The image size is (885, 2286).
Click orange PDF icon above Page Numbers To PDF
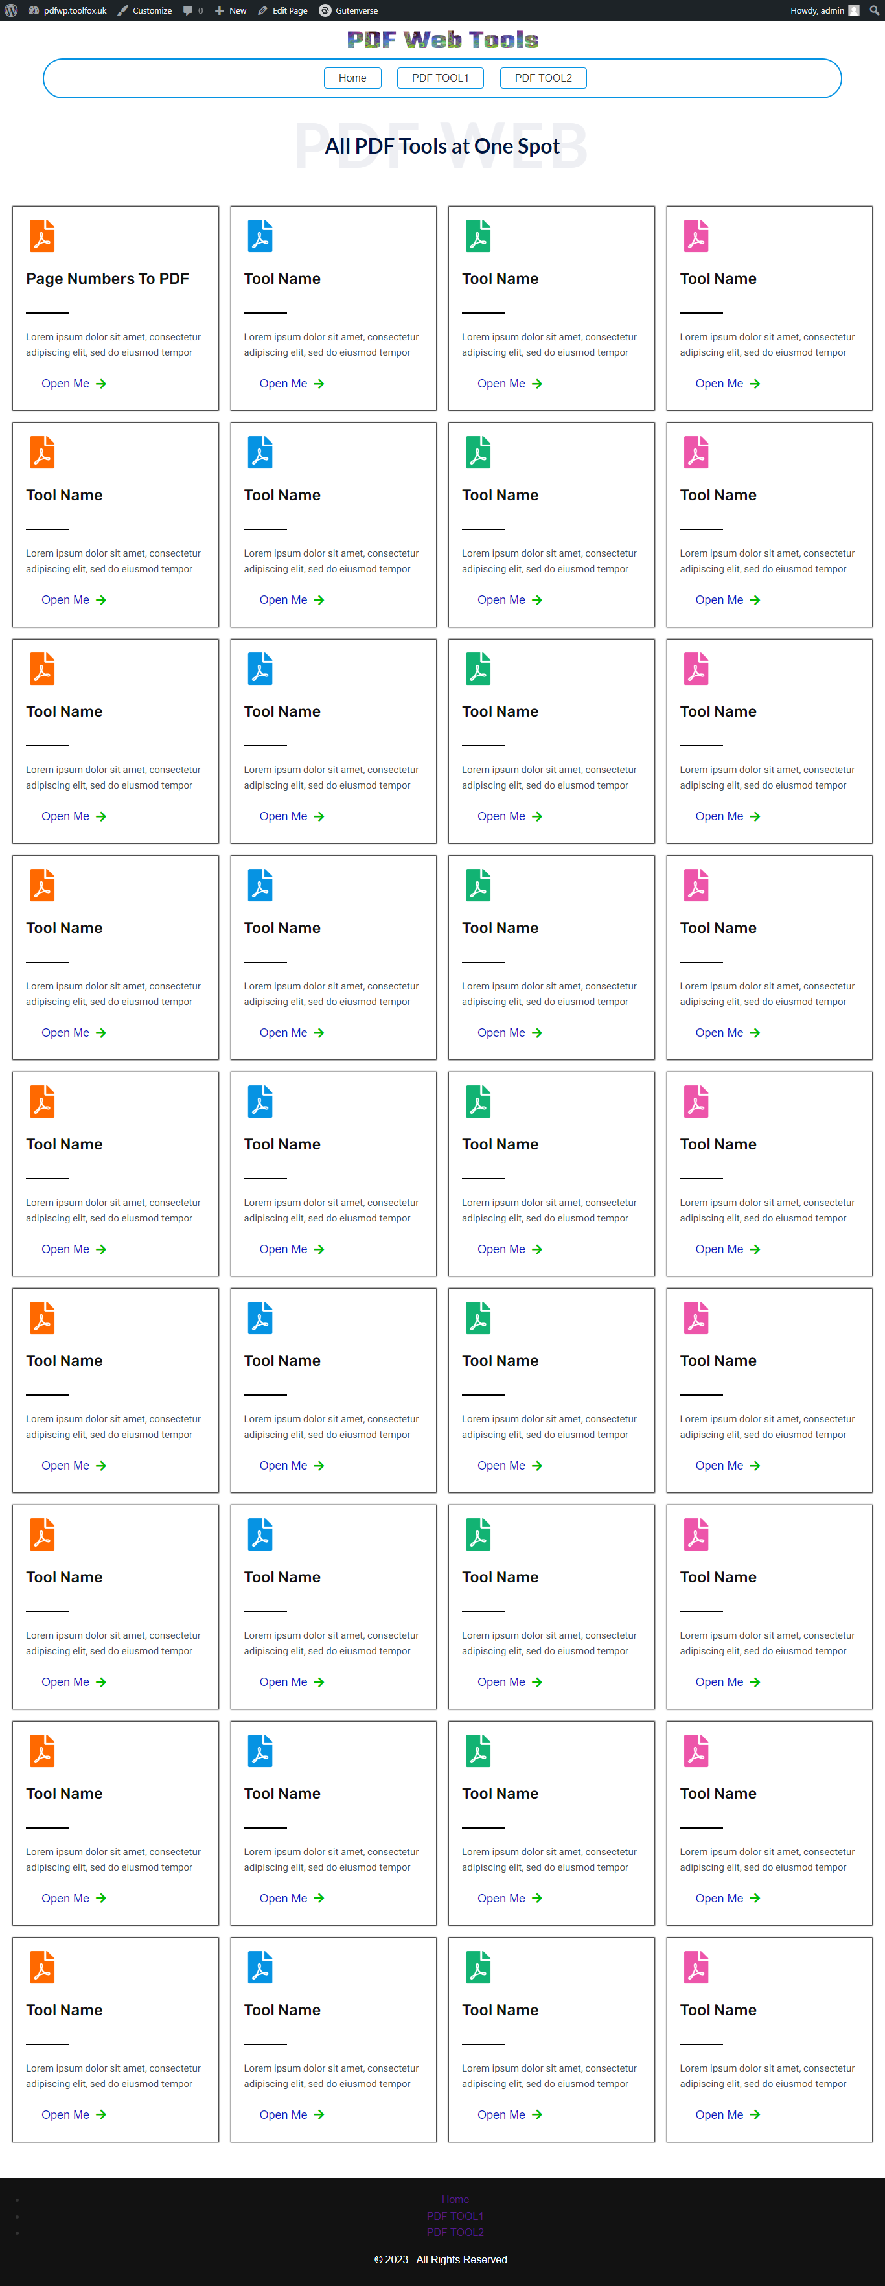coord(41,236)
